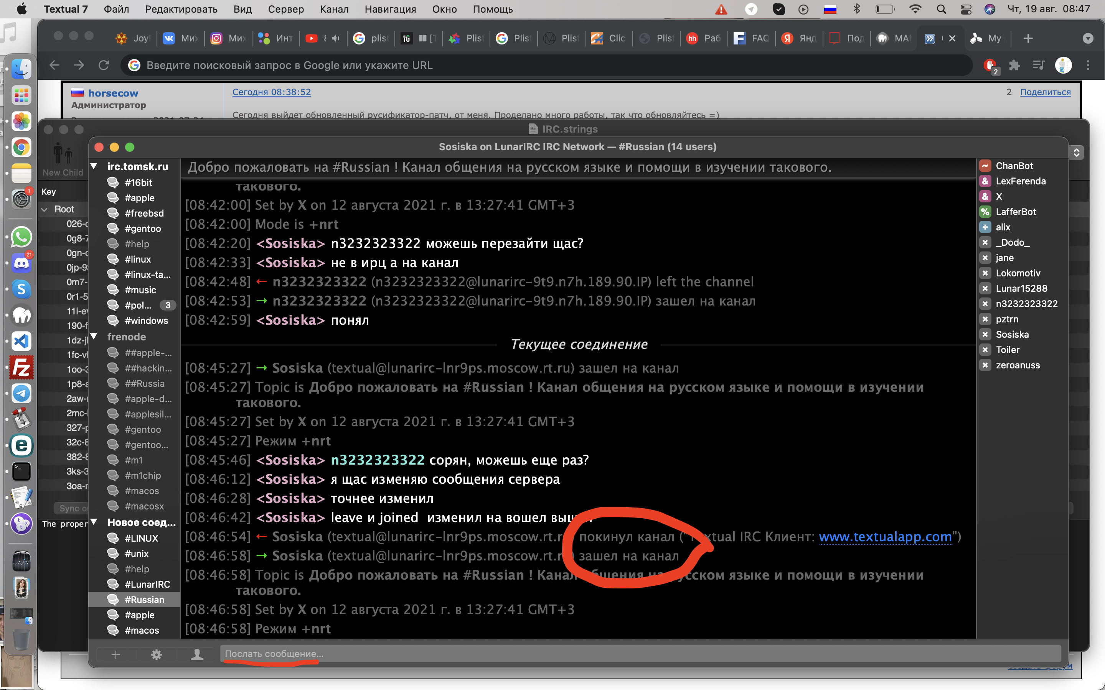1105x690 pixels.
Task: Open the Сервер menu
Action: 286,9
